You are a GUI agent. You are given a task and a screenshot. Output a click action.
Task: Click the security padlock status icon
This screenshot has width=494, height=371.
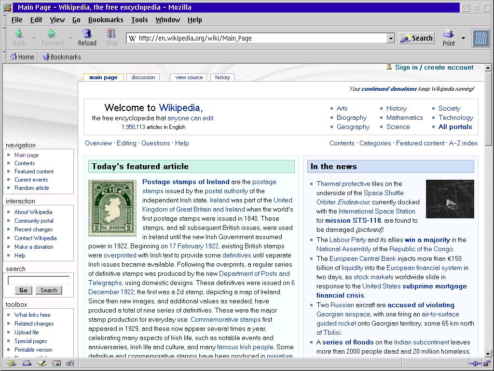486,363
